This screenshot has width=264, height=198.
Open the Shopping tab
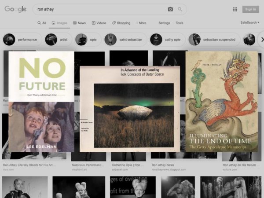[x=121, y=23]
